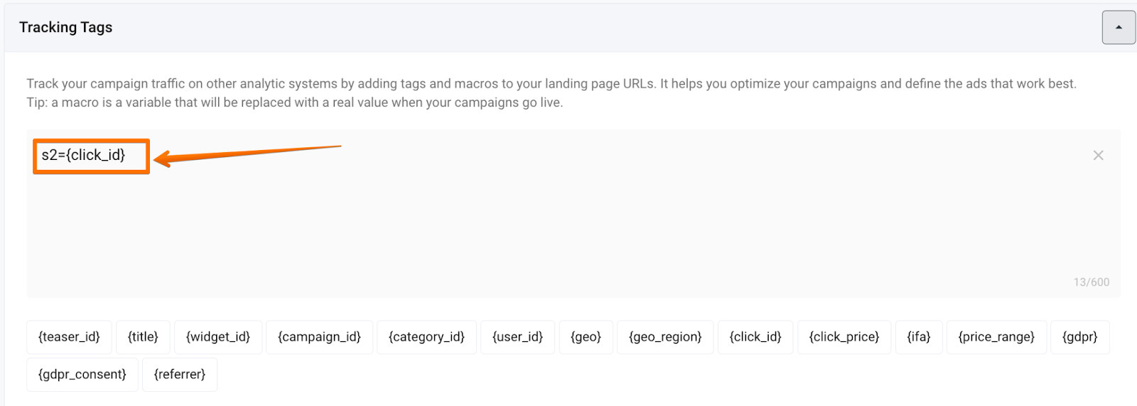Add the {title} macro tag
The width and height of the screenshot is (1137, 406).
(x=143, y=337)
